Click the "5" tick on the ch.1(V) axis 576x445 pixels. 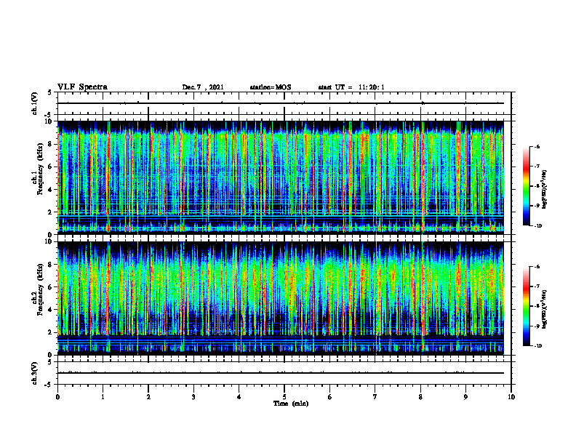pos(49,93)
